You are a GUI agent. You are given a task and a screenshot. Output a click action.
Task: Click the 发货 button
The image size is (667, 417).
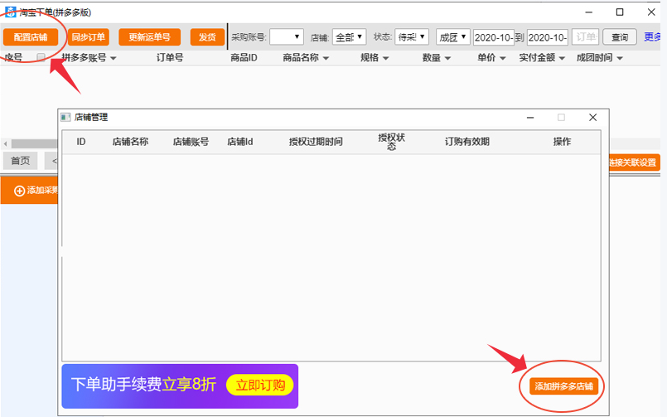coord(207,37)
